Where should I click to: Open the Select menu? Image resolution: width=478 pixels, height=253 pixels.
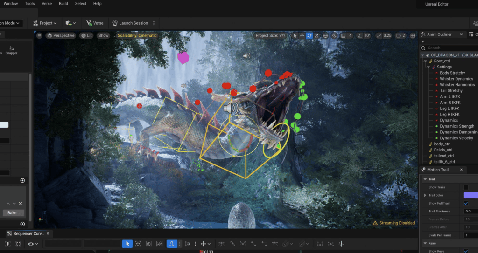click(80, 4)
